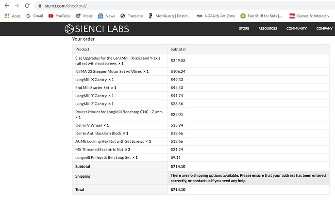335x202 pixels.
Task: Click the $349.08 subtotal value
Action: (178, 61)
